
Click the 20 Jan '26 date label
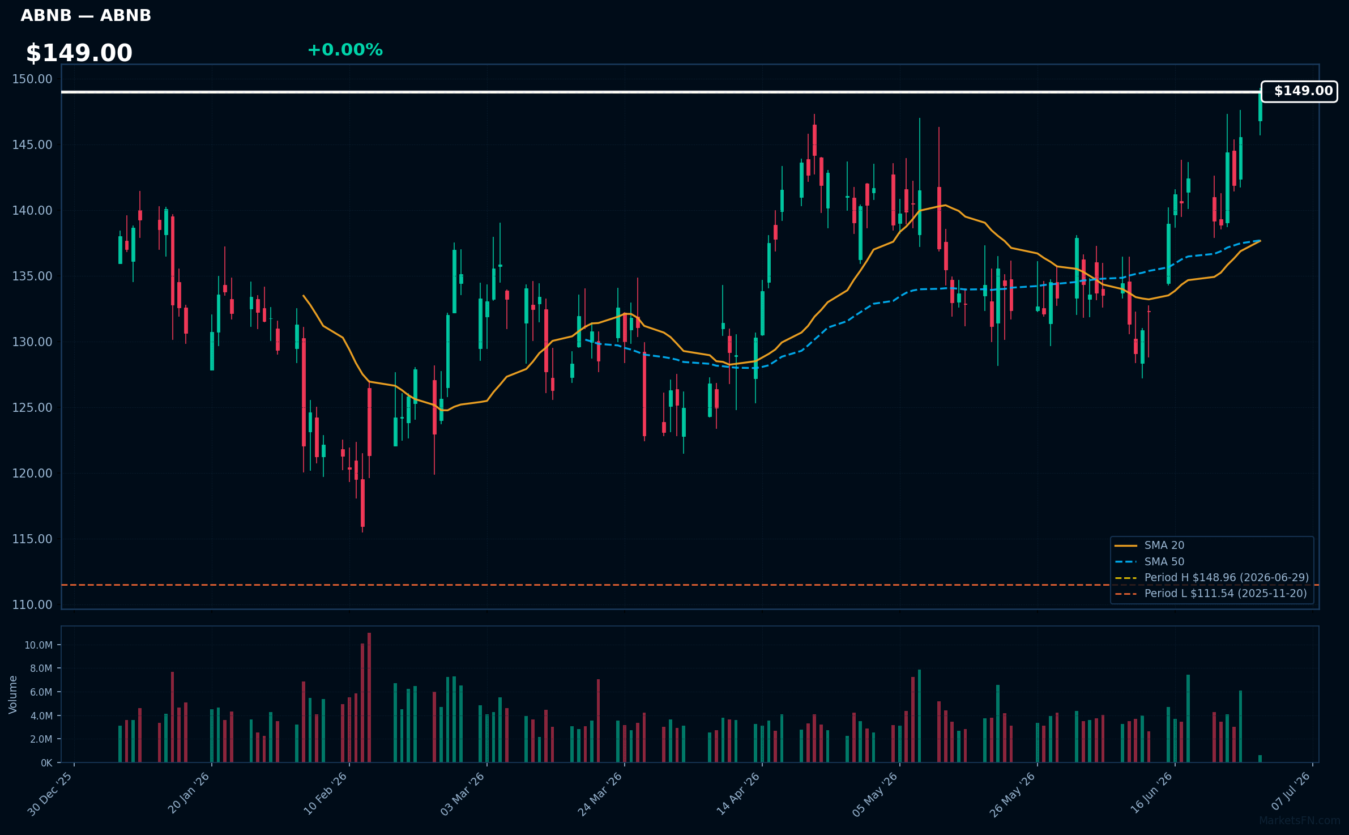[x=189, y=793]
